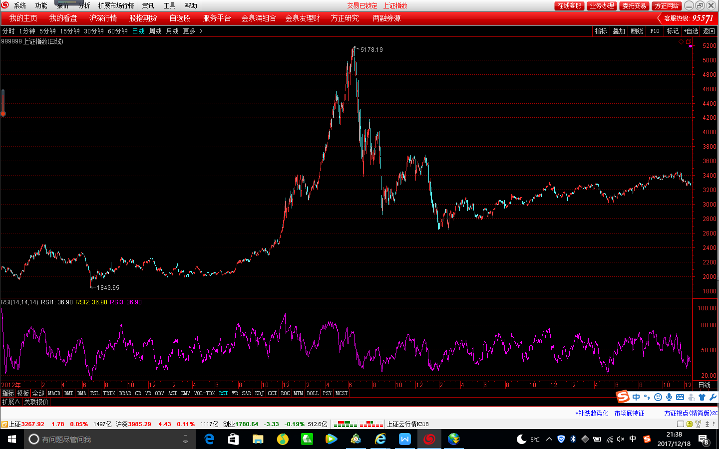Open the 功能 menu

[41, 5]
